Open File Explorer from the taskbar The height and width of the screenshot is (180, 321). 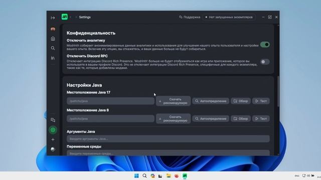(x=169, y=175)
